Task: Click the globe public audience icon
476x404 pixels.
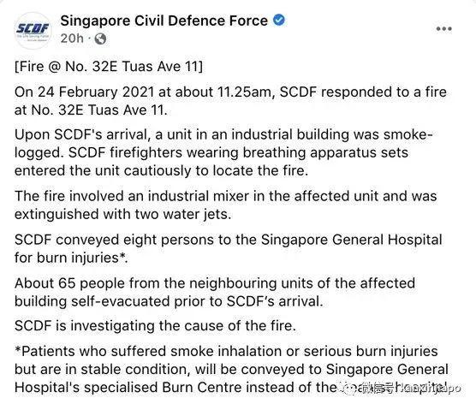Action: (100, 39)
